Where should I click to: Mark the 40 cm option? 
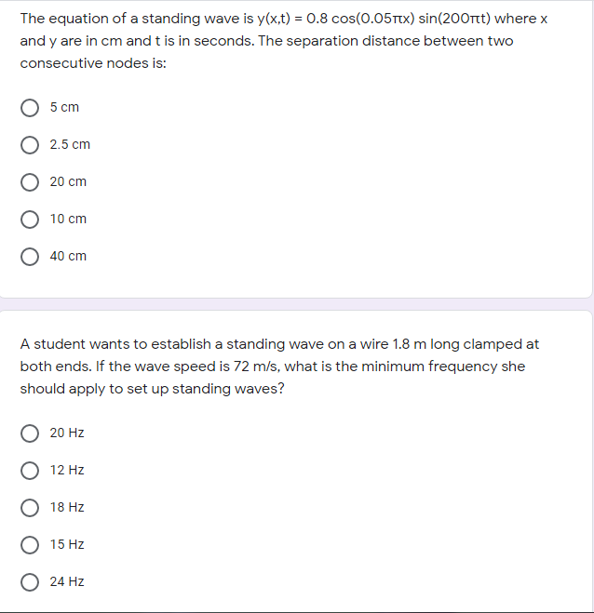[30, 257]
